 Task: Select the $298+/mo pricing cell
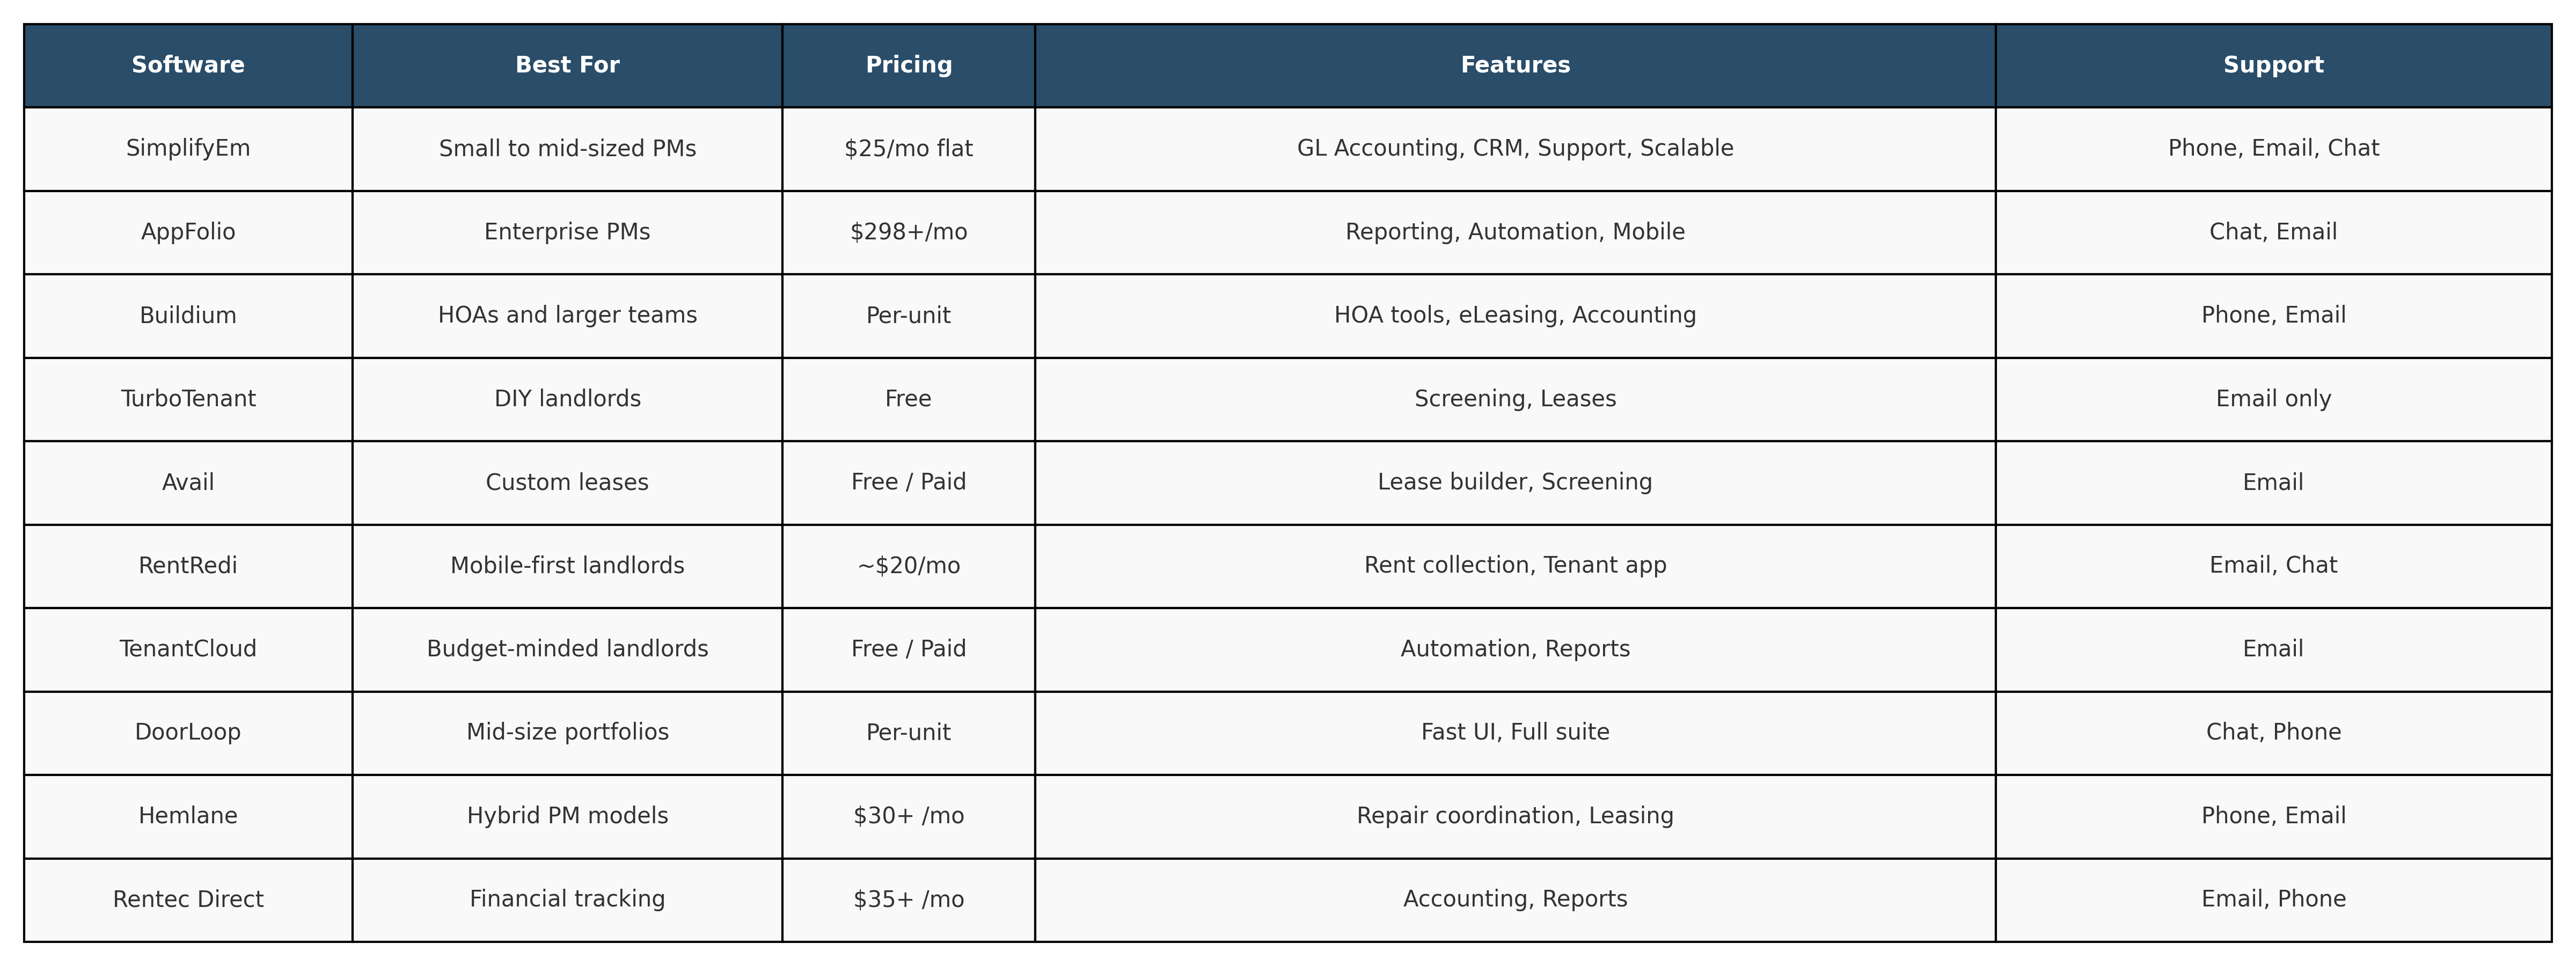tap(908, 232)
